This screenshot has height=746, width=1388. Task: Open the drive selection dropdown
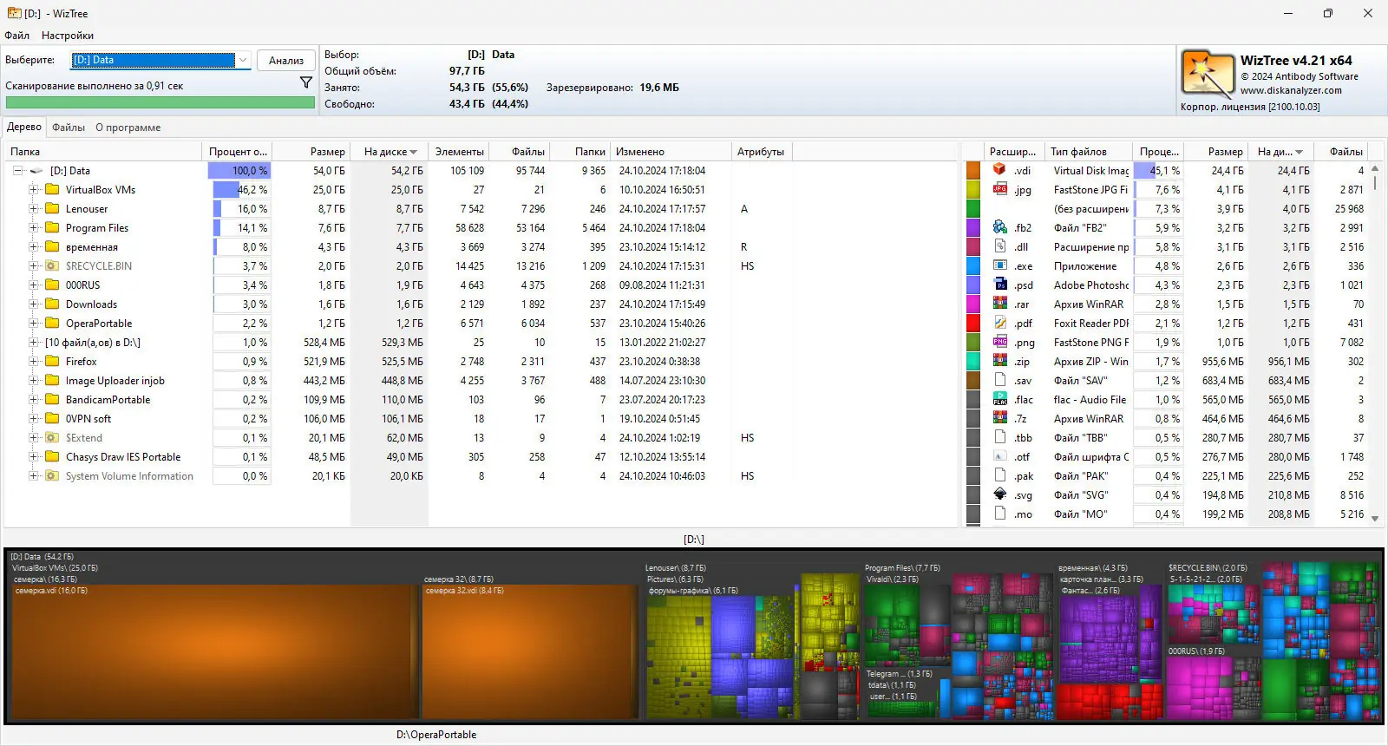(243, 60)
